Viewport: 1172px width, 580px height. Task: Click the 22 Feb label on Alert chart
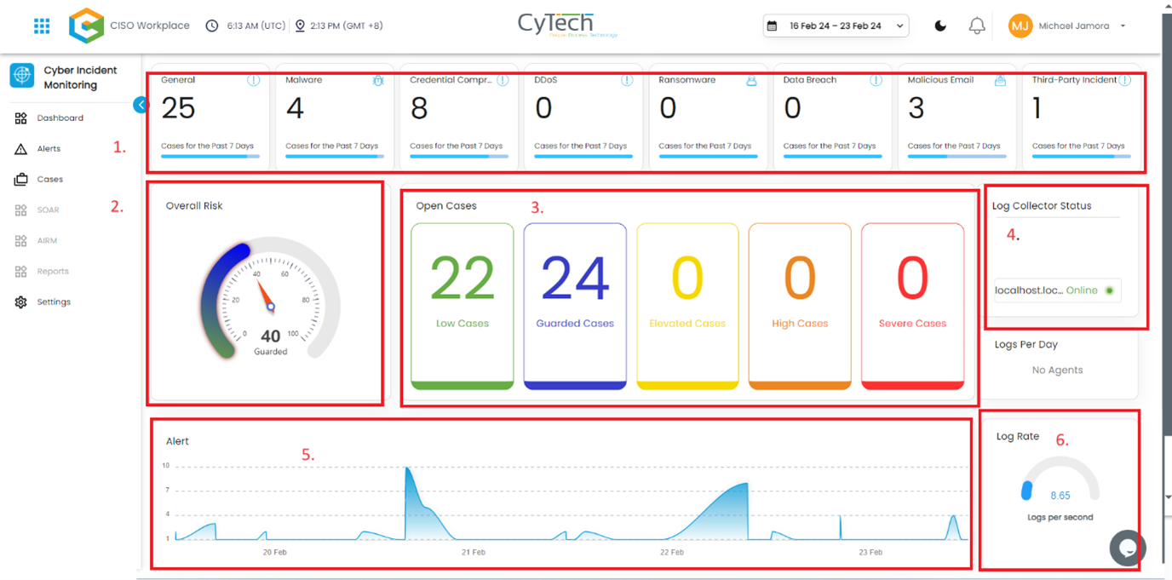click(672, 552)
